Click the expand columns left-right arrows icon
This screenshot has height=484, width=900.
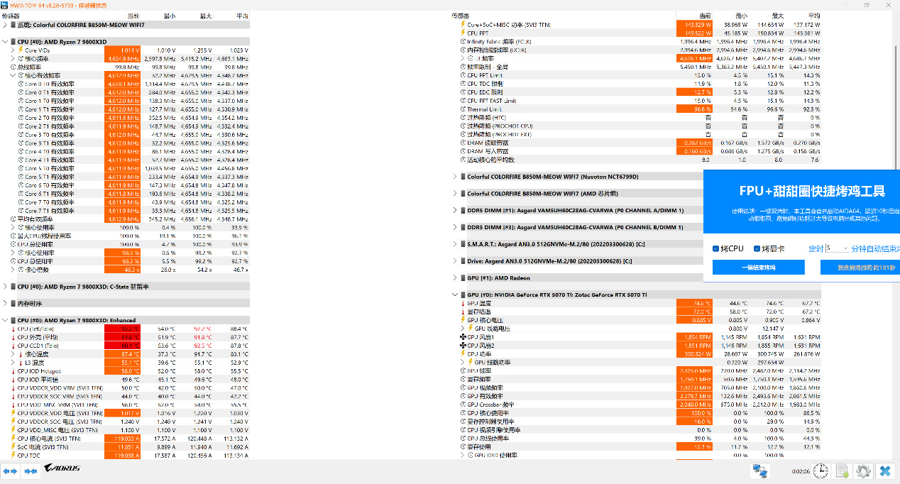(11, 471)
